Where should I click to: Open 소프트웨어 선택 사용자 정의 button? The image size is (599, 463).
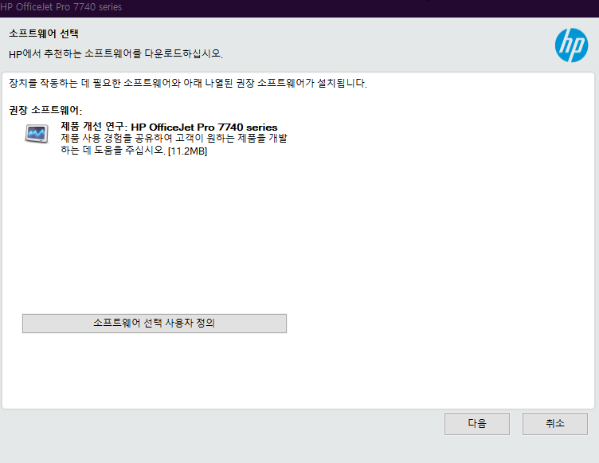tap(155, 324)
